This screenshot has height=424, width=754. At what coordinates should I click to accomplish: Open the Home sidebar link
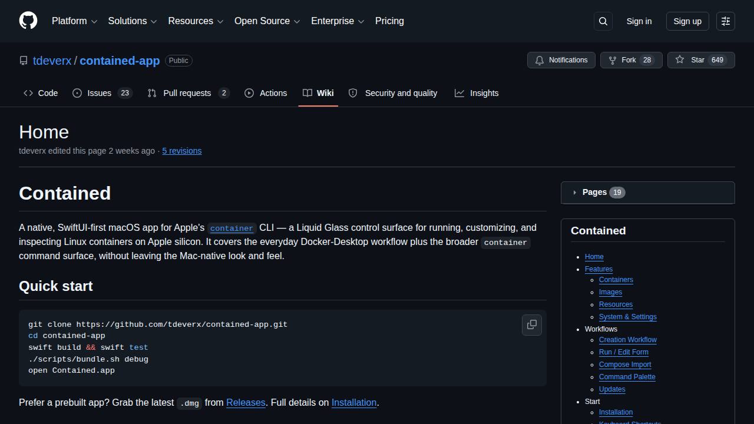pyautogui.click(x=594, y=257)
